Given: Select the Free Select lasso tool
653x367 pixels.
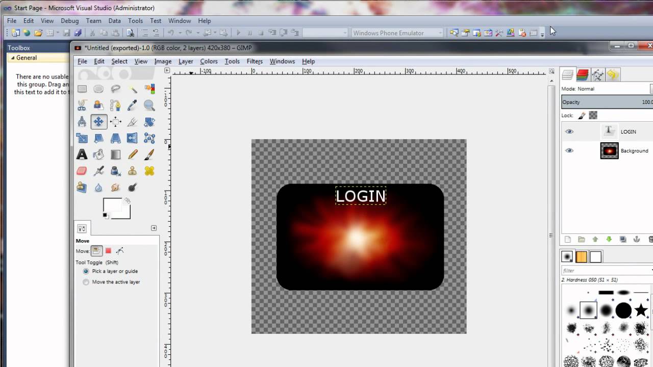Looking at the screenshot, I should 116,89.
